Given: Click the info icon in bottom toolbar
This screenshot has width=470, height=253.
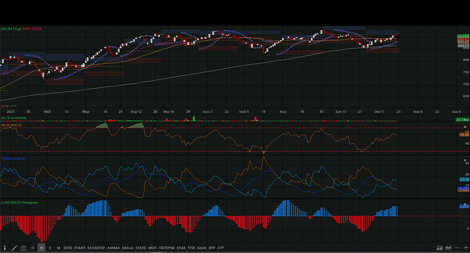Looking at the screenshot, I should point(5,248).
